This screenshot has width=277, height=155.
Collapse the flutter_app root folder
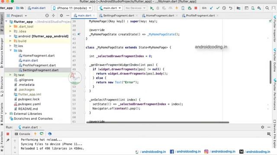tap(6, 22)
